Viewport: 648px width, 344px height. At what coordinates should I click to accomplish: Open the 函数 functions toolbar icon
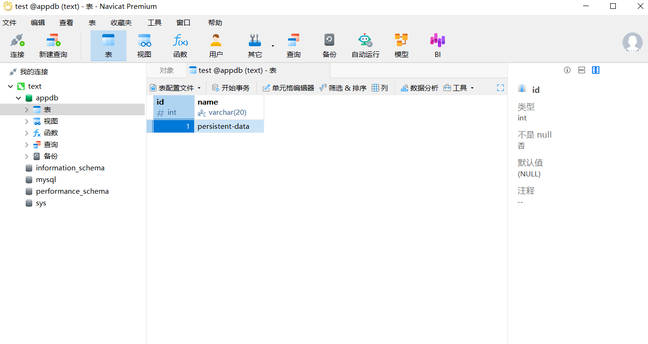pos(180,46)
